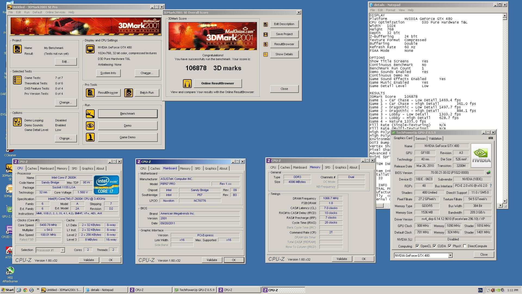Click the GPU-Z screenshot camera icon
The image size is (522, 294).
coord(490,138)
